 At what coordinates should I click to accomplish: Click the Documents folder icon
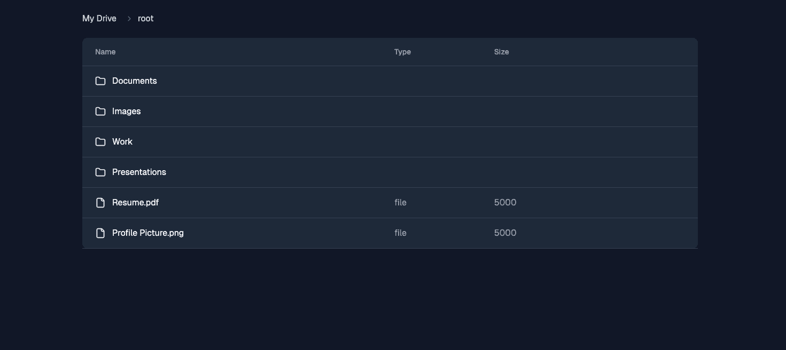coord(100,81)
